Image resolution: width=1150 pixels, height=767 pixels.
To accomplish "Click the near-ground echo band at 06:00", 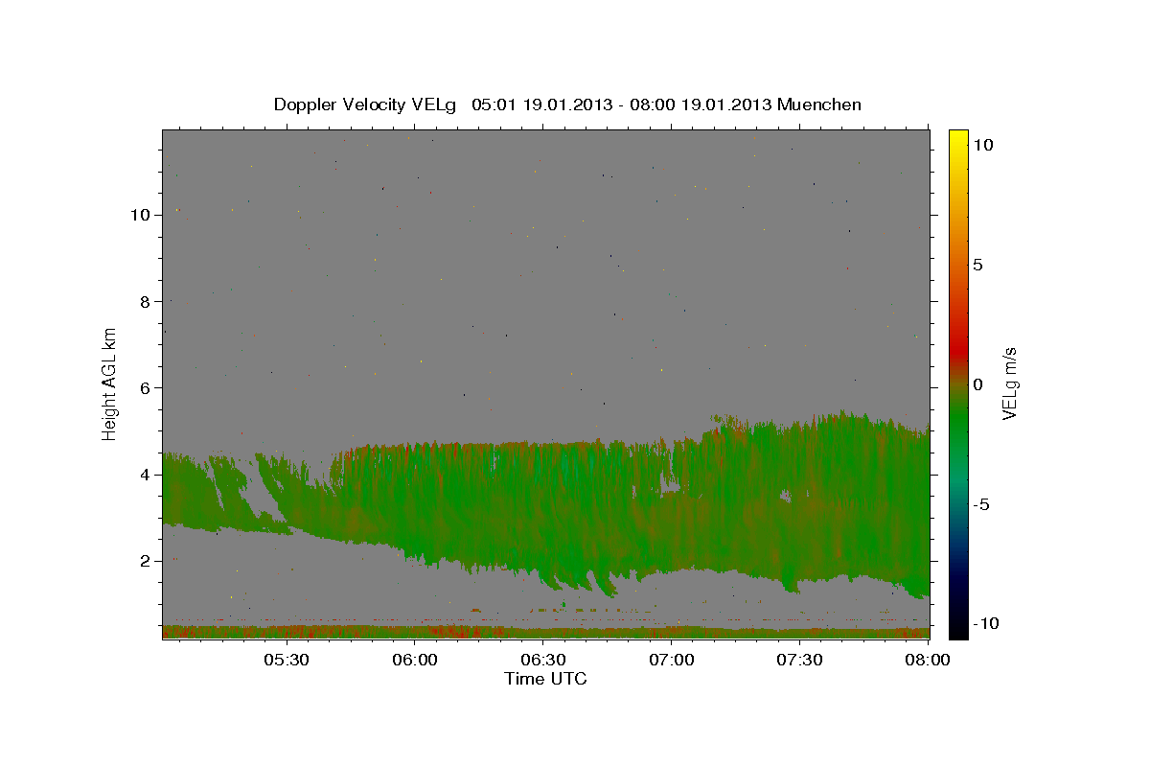I will pyautogui.click(x=415, y=632).
